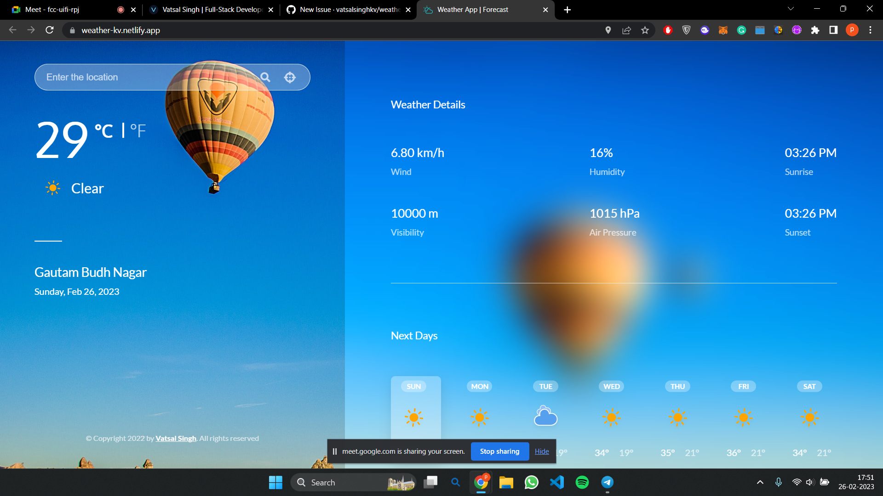Select the SAT forecast day
Screen dimensions: 883x496
pyautogui.click(x=809, y=386)
